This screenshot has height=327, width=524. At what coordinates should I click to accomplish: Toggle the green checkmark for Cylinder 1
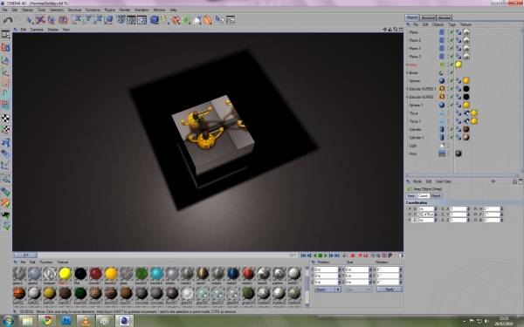click(x=452, y=138)
